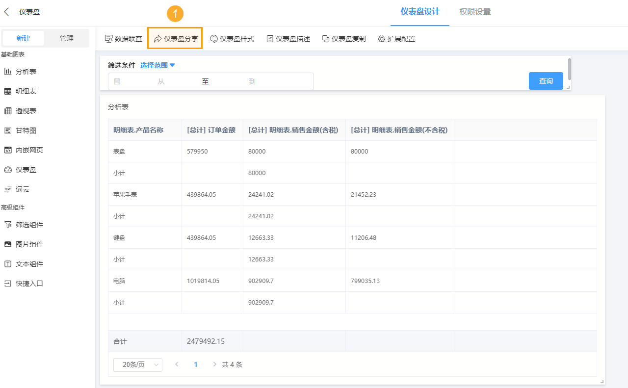Viewport: 628px width, 388px height.
Task: Go to next page with right chevron
Action: (x=214, y=364)
